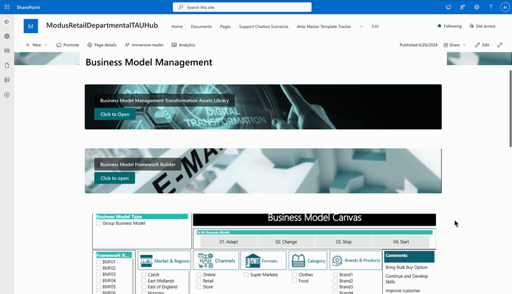The width and height of the screenshot is (512, 294).
Task: Check the Food category checkbox
Action: click(x=294, y=281)
